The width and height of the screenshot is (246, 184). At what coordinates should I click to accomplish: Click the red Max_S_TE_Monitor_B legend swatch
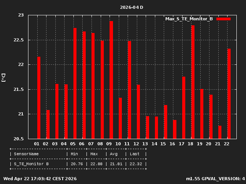[223, 19]
